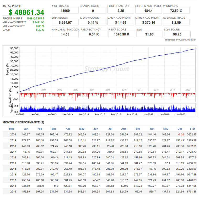Screen dimensions: 199x197
Task: Click the Jan column header
Action: point(26,129)
